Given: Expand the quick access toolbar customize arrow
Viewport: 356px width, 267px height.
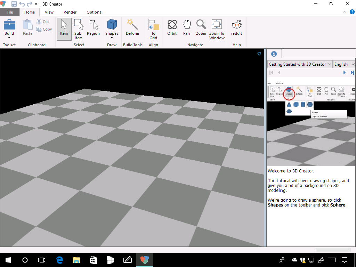Looking at the screenshot, I should 36,4.
